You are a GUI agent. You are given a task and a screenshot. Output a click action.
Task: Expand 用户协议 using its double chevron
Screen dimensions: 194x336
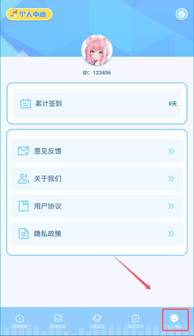[x=171, y=206]
